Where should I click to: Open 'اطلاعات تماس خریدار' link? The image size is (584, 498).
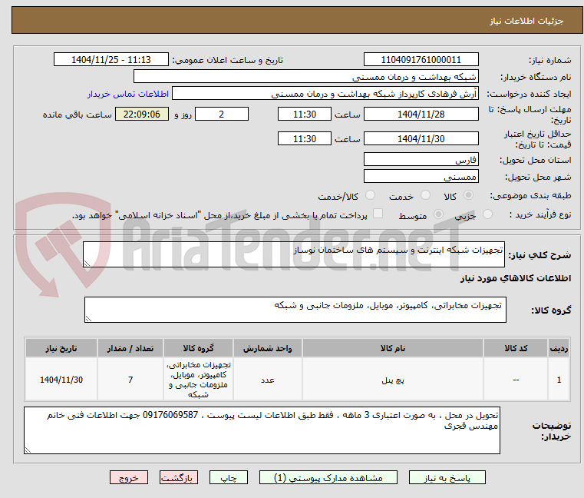tap(128, 94)
